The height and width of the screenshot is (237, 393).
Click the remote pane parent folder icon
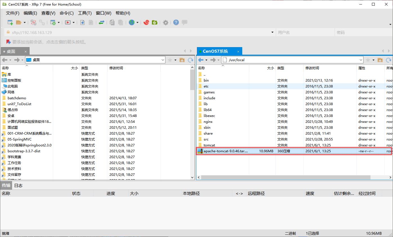[380, 60]
